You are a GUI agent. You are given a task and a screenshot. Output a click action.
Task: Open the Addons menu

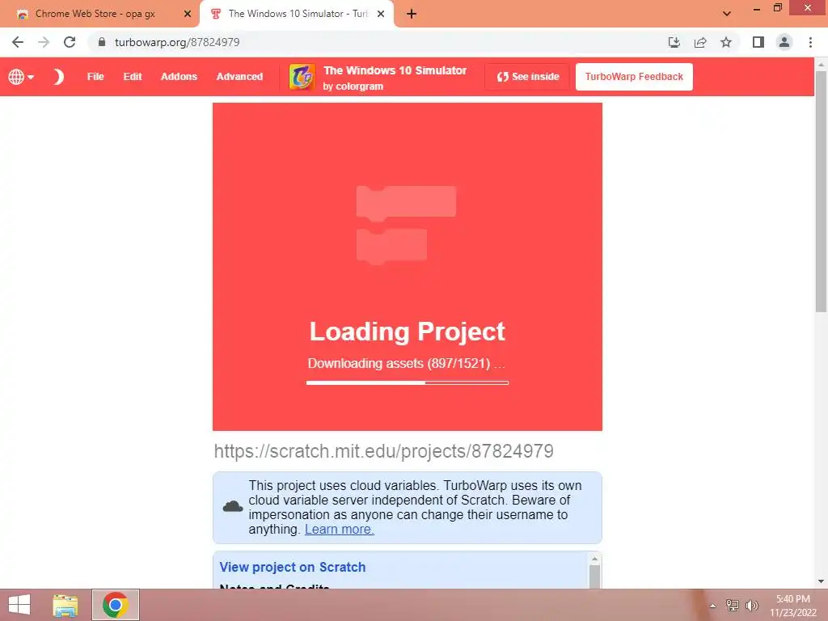[179, 77]
